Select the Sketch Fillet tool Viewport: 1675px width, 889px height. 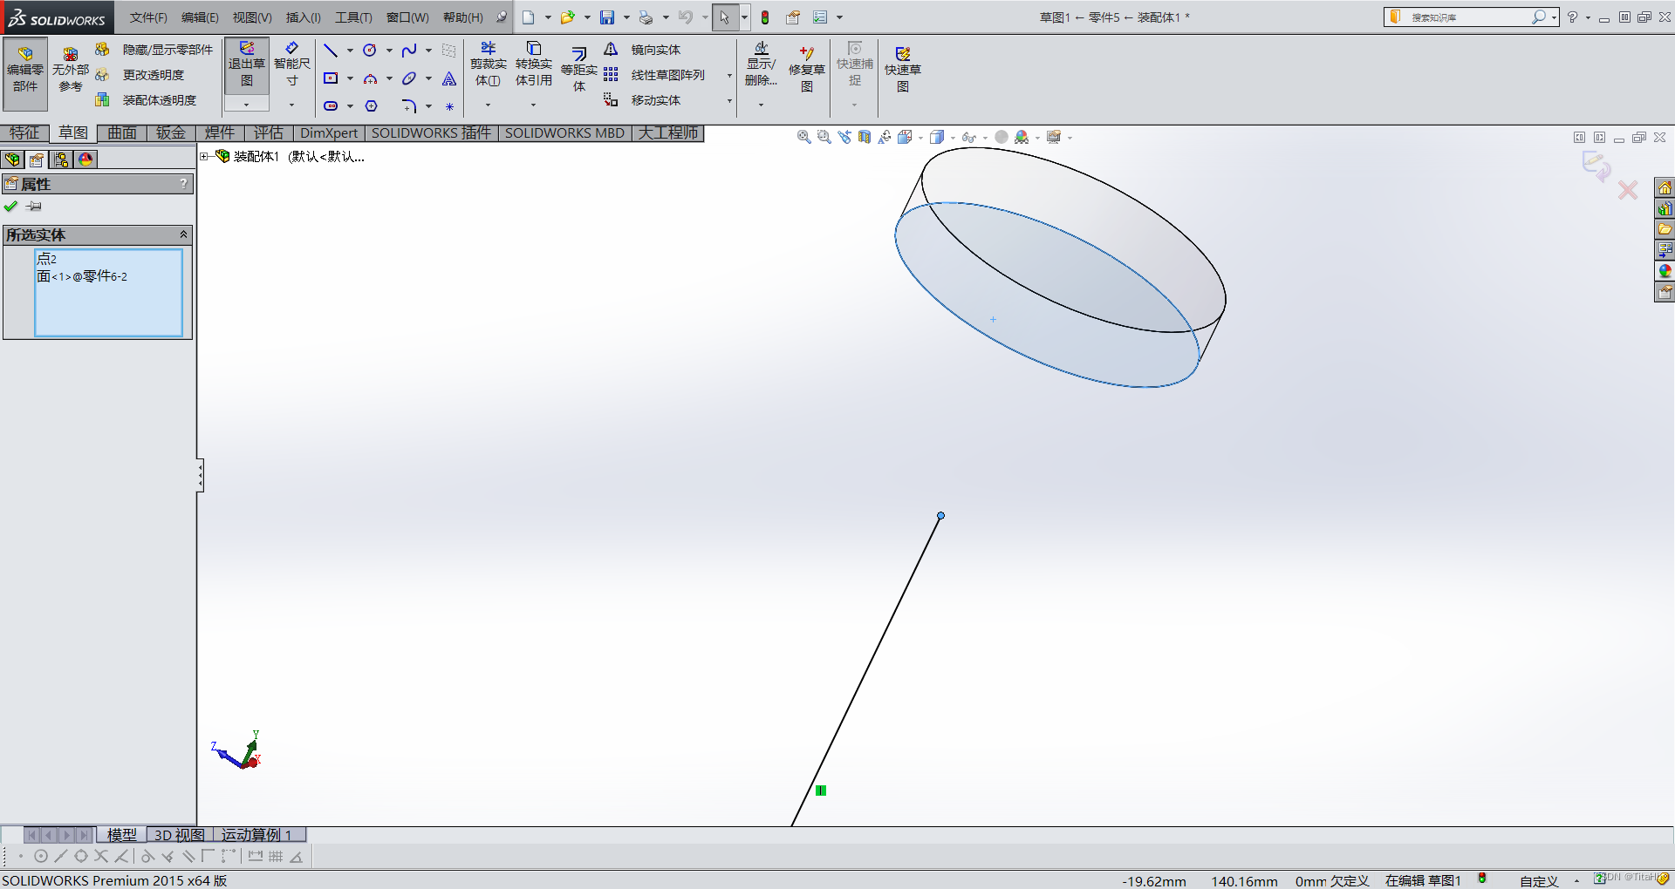tap(408, 106)
